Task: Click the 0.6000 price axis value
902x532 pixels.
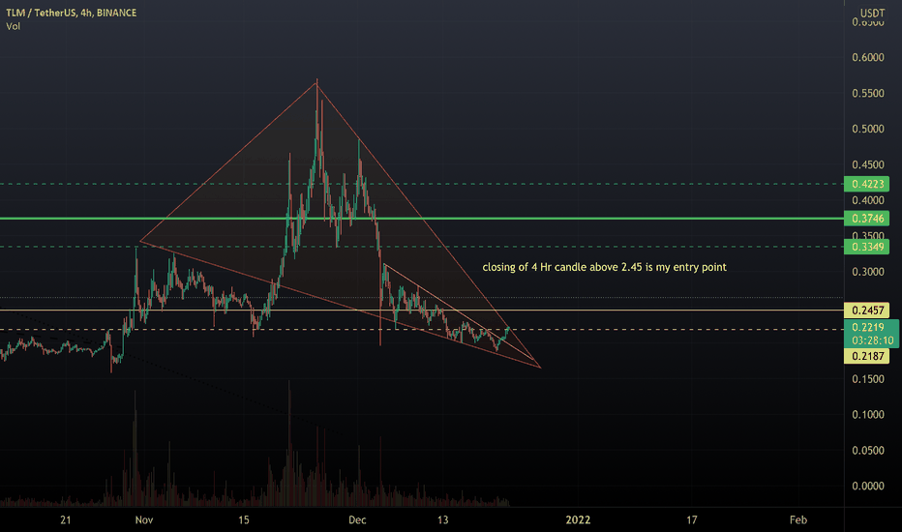Action: coord(868,57)
